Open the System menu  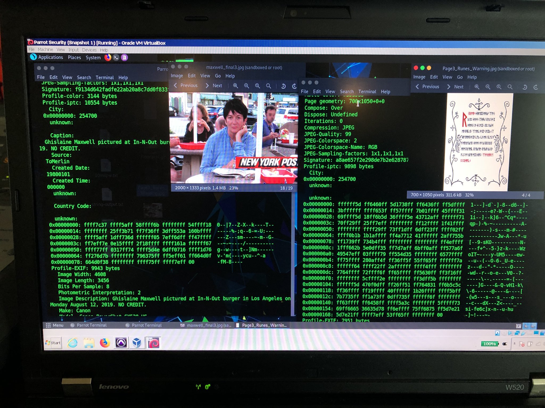pos(93,58)
